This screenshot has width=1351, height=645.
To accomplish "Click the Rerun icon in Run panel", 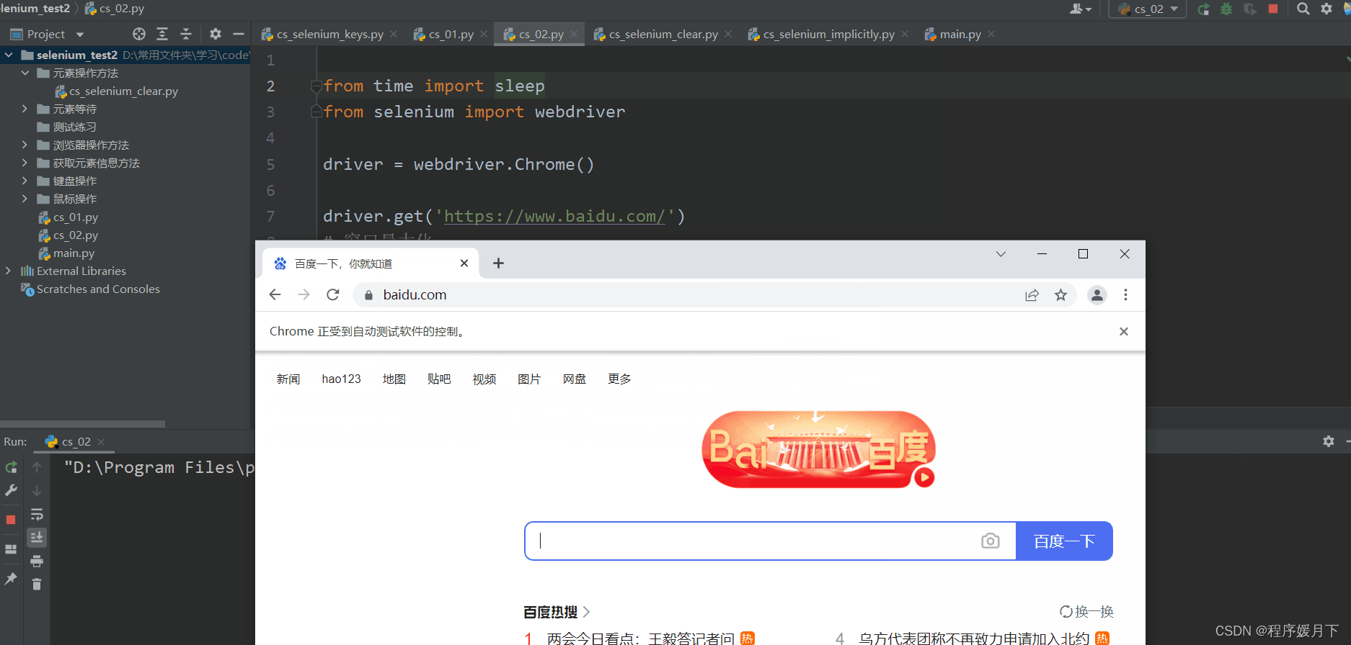I will point(11,467).
